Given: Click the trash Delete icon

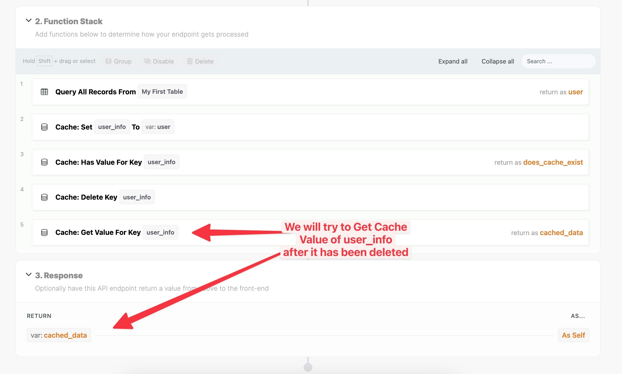Looking at the screenshot, I should click(190, 61).
